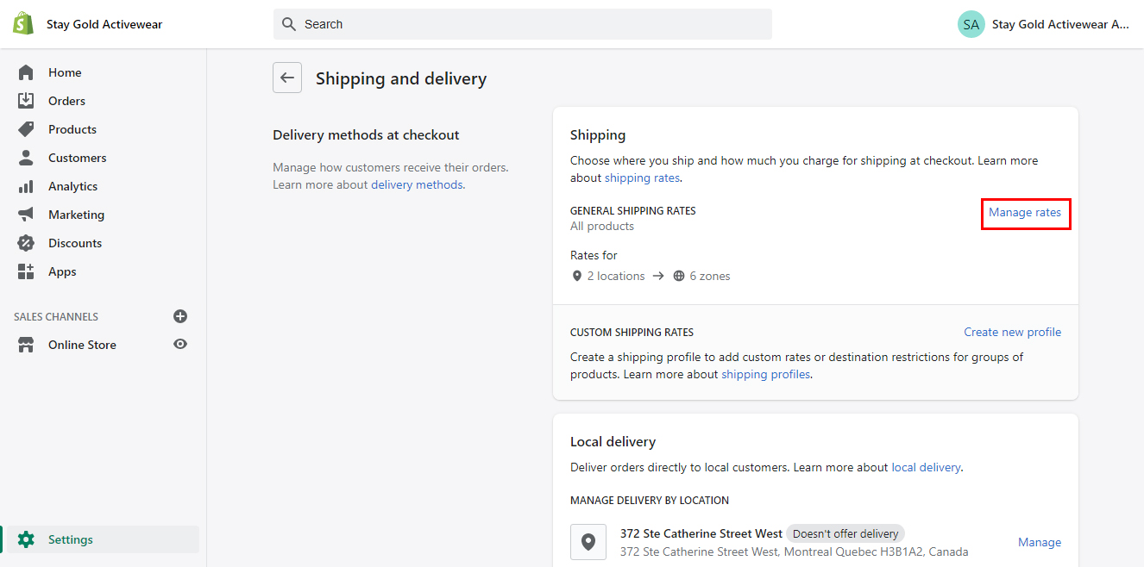Manage delivery for 372 Ste Catherine Street West

pyautogui.click(x=1040, y=542)
